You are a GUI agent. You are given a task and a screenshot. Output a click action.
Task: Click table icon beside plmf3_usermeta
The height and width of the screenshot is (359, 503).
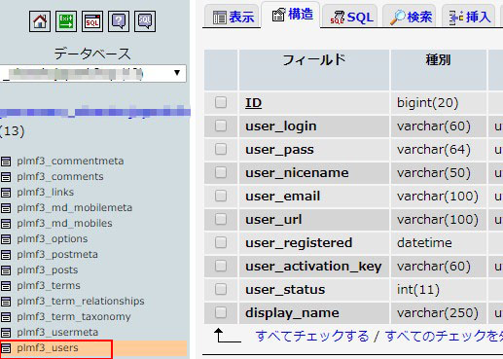(x=6, y=333)
